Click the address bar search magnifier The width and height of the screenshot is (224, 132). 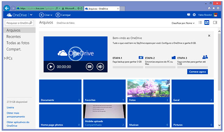(x=57, y=8)
